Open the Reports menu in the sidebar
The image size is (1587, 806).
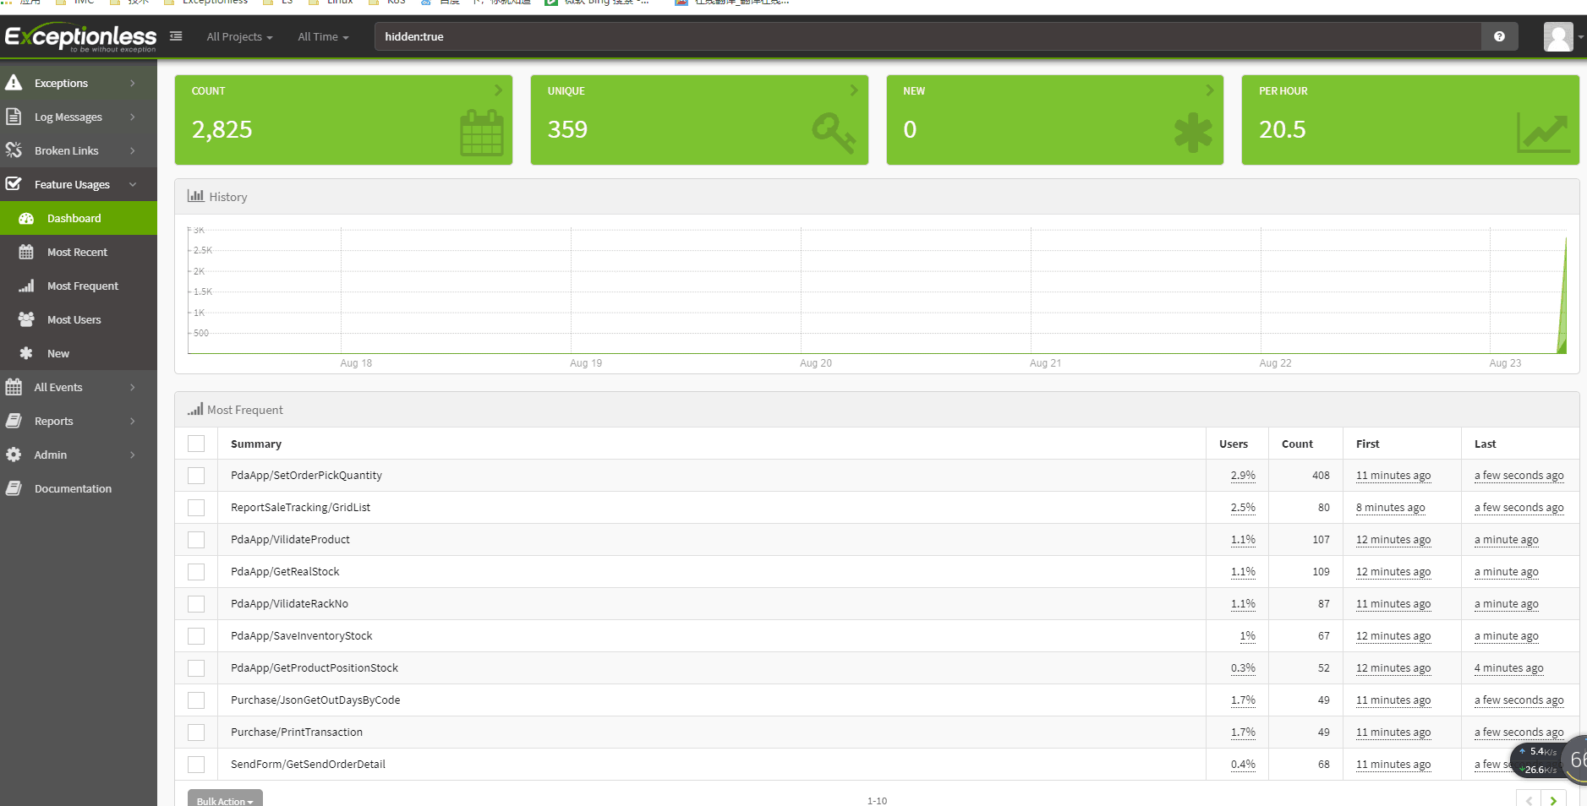[x=54, y=421]
